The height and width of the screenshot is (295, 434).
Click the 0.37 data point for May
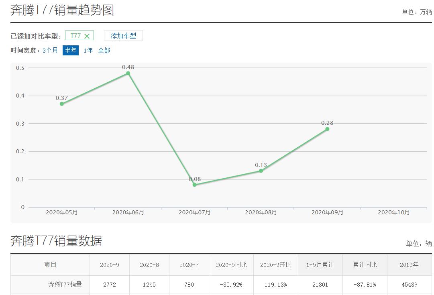(62, 104)
